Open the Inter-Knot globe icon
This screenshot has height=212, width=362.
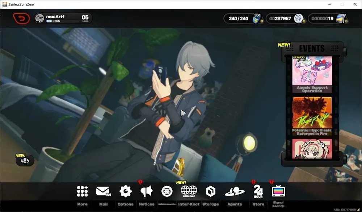(189, 191)
